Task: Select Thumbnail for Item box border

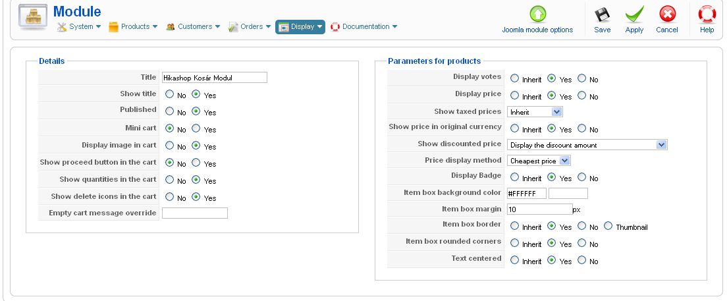Action: (x=608, y=227)
